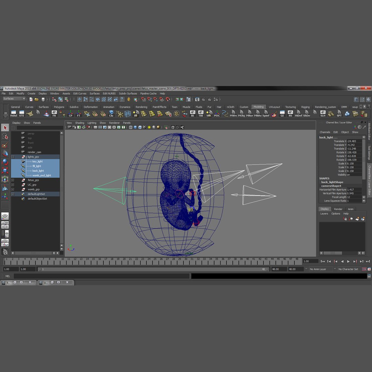This screenshot has height=372, width=372.
Task: Click the lattice cube shelf icon
Action: click(x=128, y=114)
